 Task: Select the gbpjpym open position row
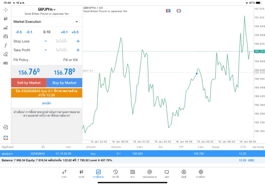(x=132, y=154)
